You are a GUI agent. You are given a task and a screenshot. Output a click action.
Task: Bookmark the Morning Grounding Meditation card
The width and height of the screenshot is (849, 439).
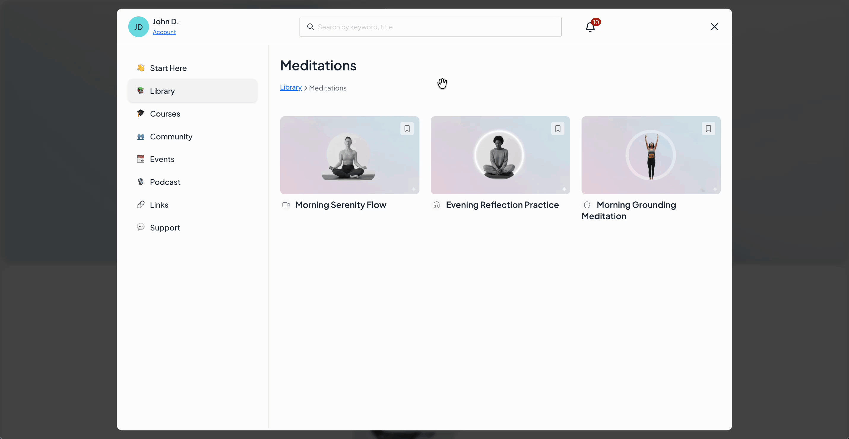pyautogui.click(x=708, y=128)
